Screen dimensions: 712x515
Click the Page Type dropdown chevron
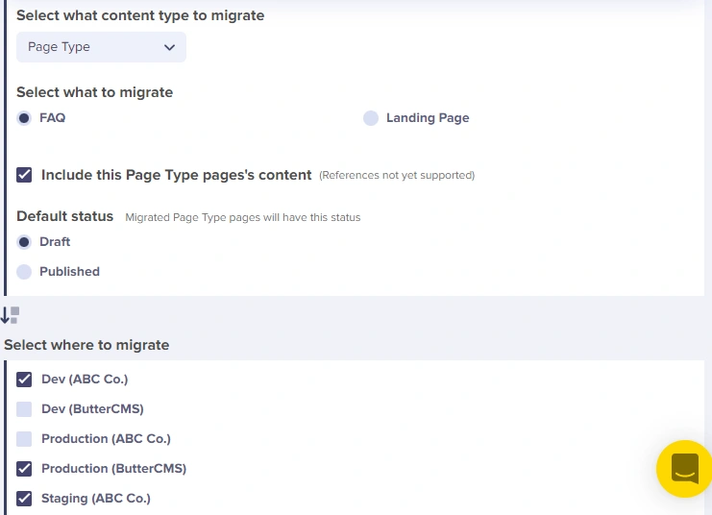[x=169, y=47]
